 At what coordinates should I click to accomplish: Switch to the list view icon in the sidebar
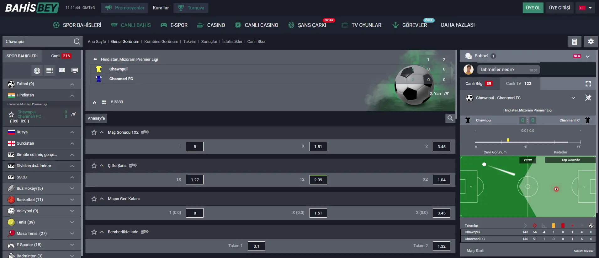[x=50, y=70]
